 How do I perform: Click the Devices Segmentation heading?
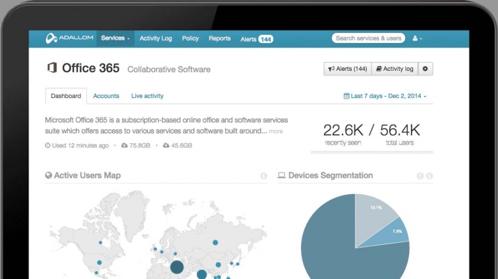(331, 175)
